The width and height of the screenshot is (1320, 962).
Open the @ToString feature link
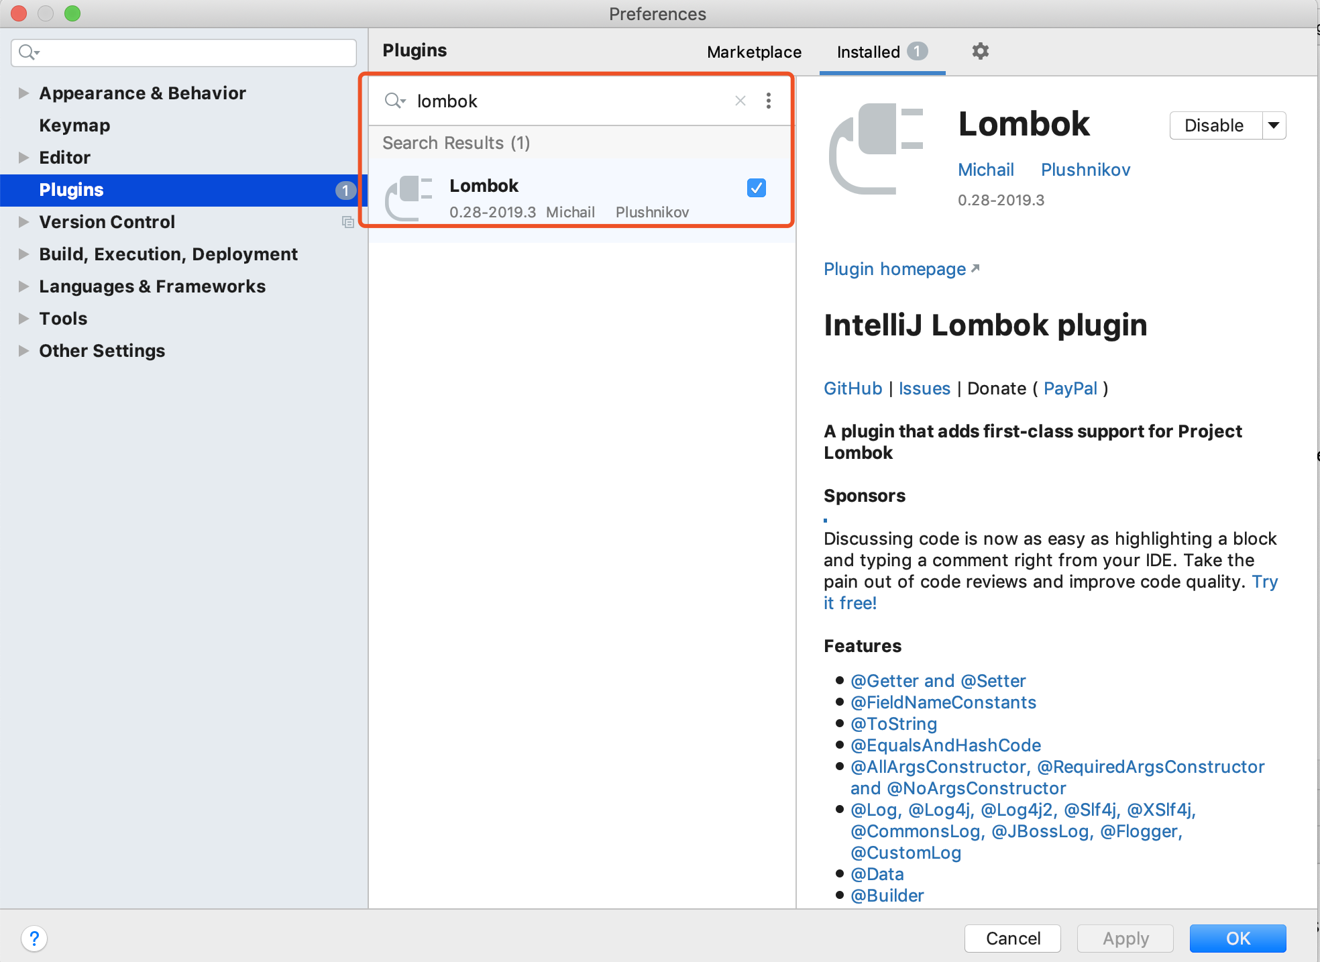coord(893,724)
